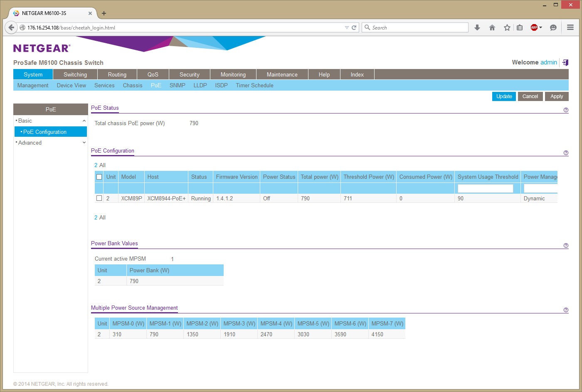Go to Device View submenu

[72, 85]
